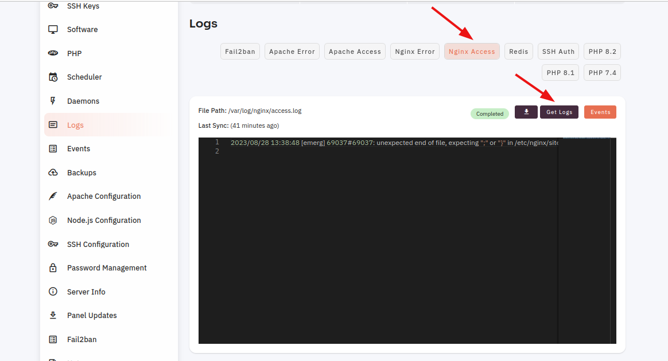Click the Password Management lock icon
Viewport: 668px width, 361px height.
53,268
